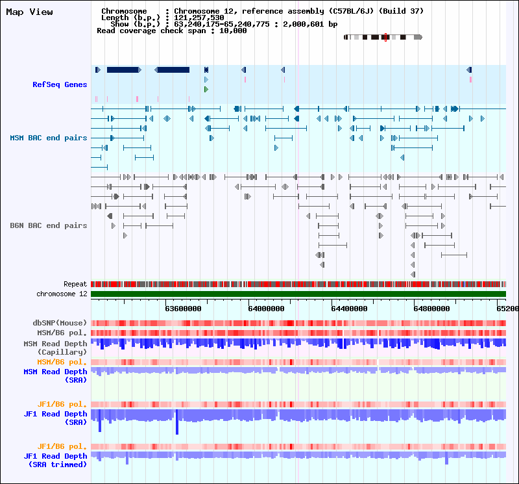Click the red and gray Repeat track bar
Viewport: 519px width, 484px height.
click(298, 284)
